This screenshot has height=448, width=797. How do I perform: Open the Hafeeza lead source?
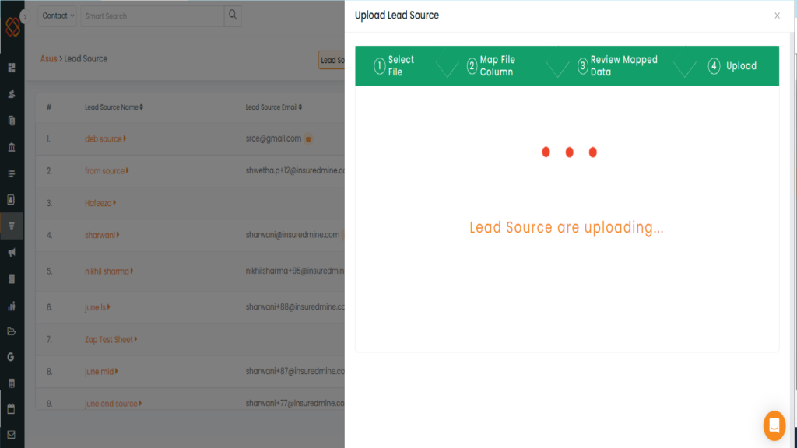(100, 203)
